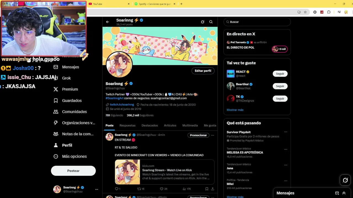Viewport: 353px width, 198px height.
Task: View the 781 Siguiendo list
Action: click(114, 116)
